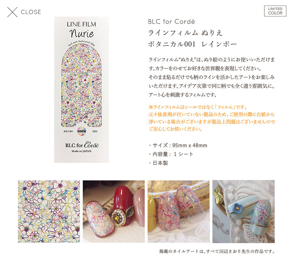This screenshot has height=264, width=293.
Task: Click the ボタニカル001 レインボー variant title
Action: (x=193, y=44)
